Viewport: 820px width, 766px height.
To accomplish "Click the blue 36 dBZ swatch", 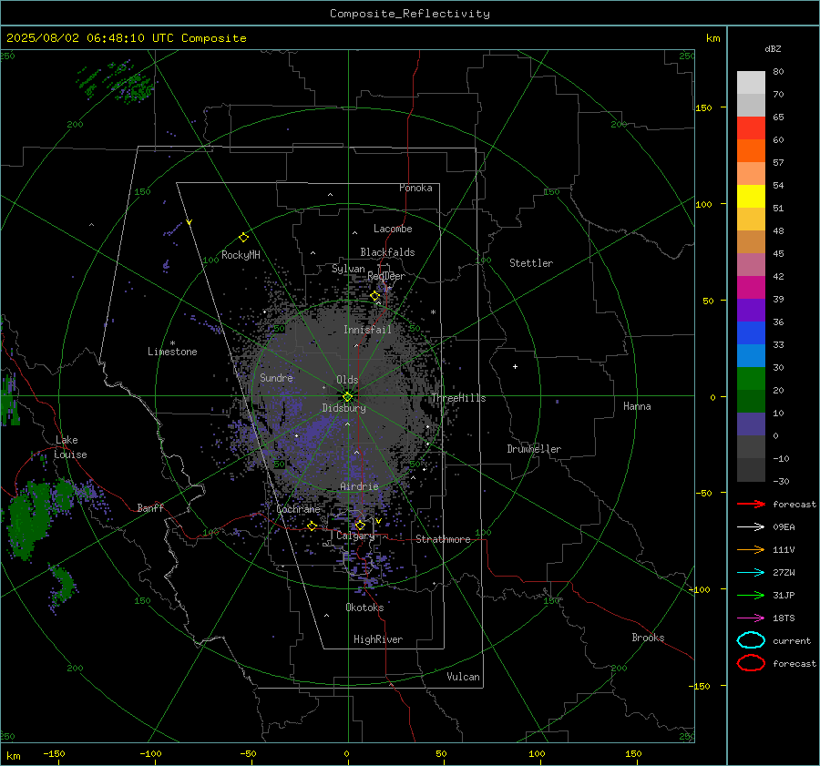I will point(751,332).
